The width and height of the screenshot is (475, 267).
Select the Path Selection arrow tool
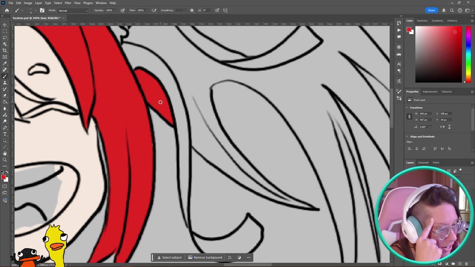pyautogui.click(x=5, y=141)
